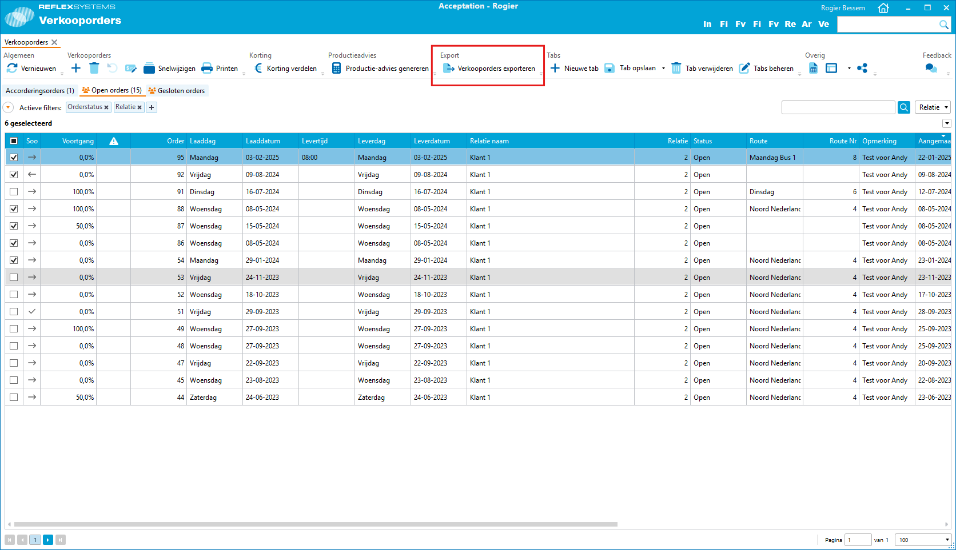The height and width of the screenshot is (550, 956).
Task: Open the Feedback chat bubbles icon
Action: click(x=931, y=69)
